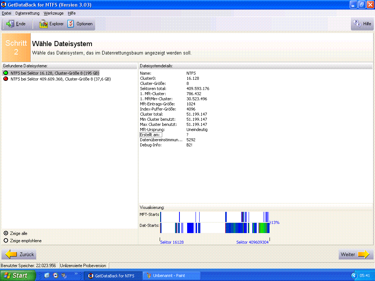Open the Werkzeuge menu
375x281 pixels.
[53, 13]
